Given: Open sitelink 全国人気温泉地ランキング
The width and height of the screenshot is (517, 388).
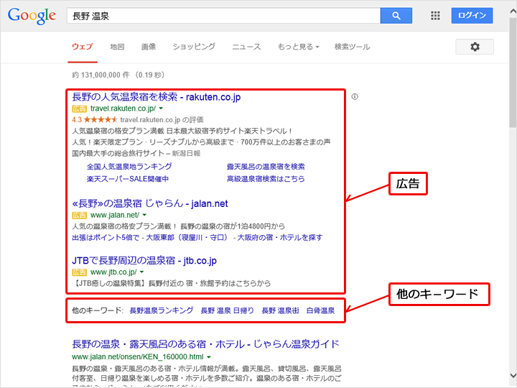Looking at the screenshot, I should coord(129,166).
